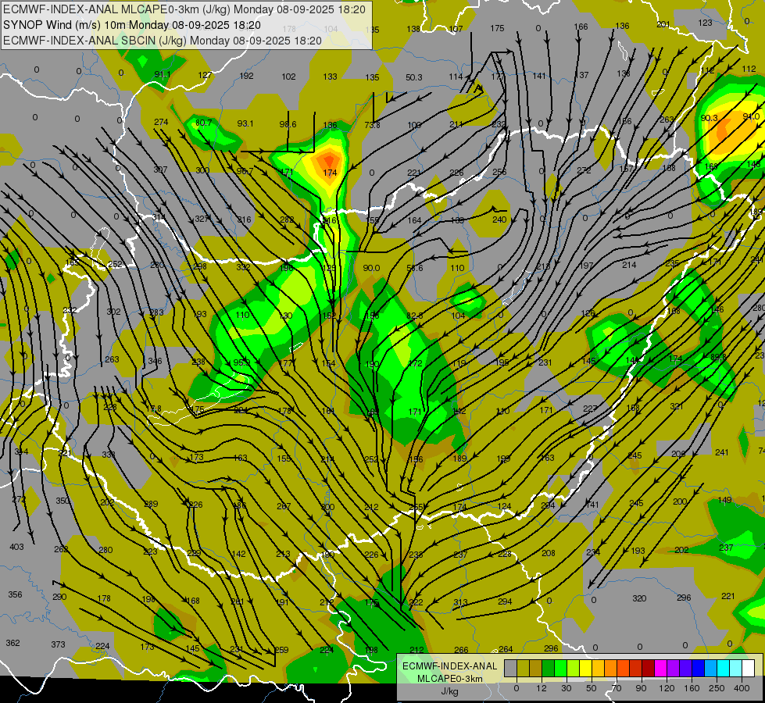Select the dark red maroon legend swatch
Screen dimensions: 765x703
click(x=649, y=668)
